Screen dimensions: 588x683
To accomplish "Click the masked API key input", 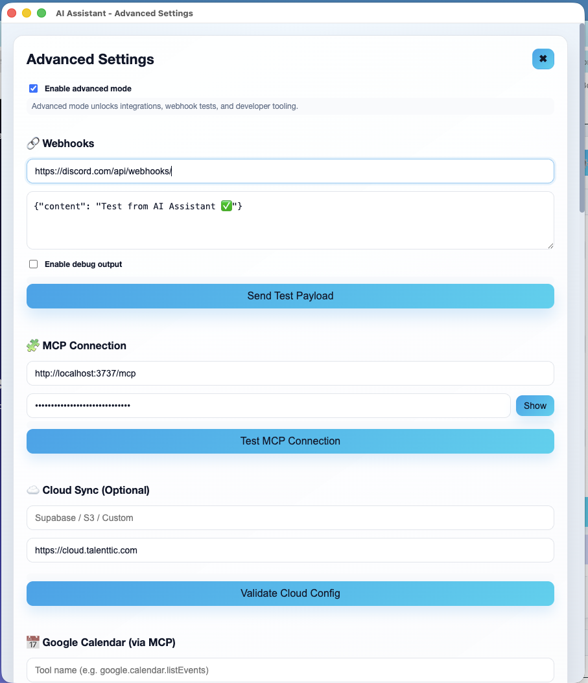I will [268, 405].
